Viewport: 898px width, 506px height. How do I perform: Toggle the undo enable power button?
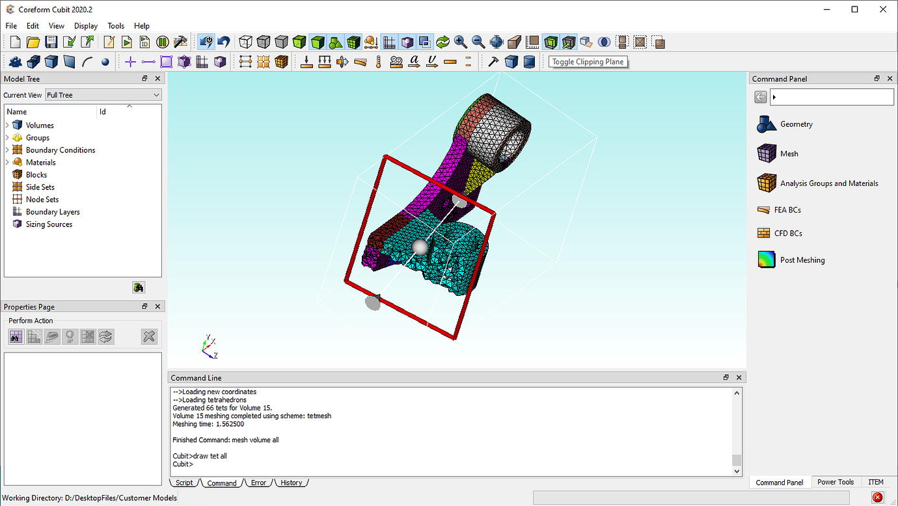coord(206,42)
